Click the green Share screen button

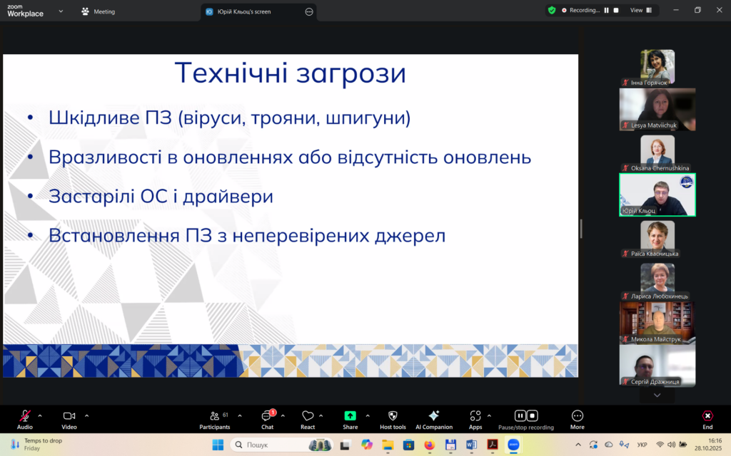pos(350,416)
